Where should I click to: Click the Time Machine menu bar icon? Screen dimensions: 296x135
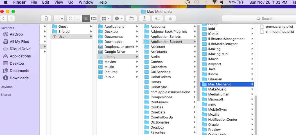point(196,3)
